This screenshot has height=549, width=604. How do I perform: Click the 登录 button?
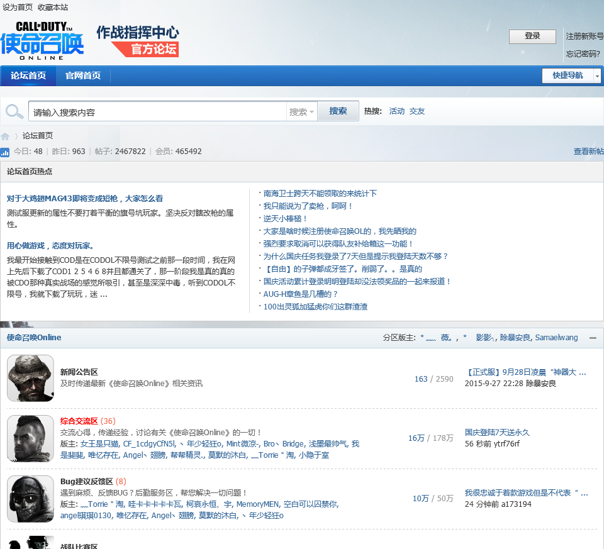[532, 36]
